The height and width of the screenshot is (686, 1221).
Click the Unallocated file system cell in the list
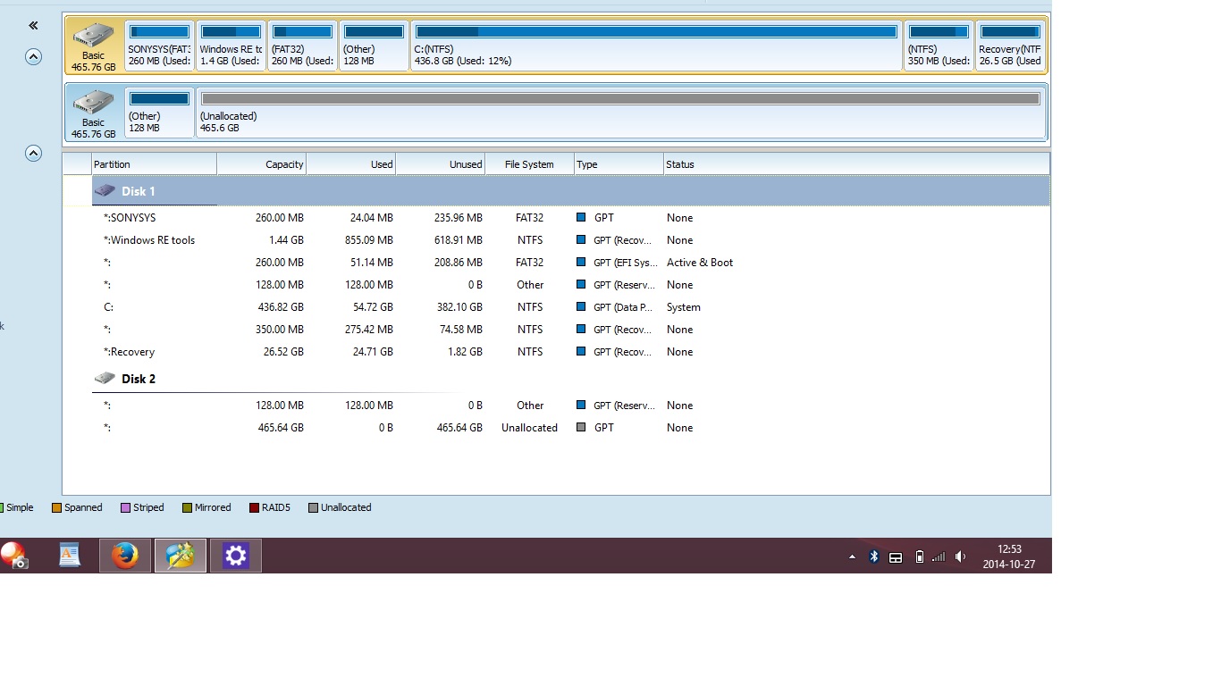pos(530,428)
